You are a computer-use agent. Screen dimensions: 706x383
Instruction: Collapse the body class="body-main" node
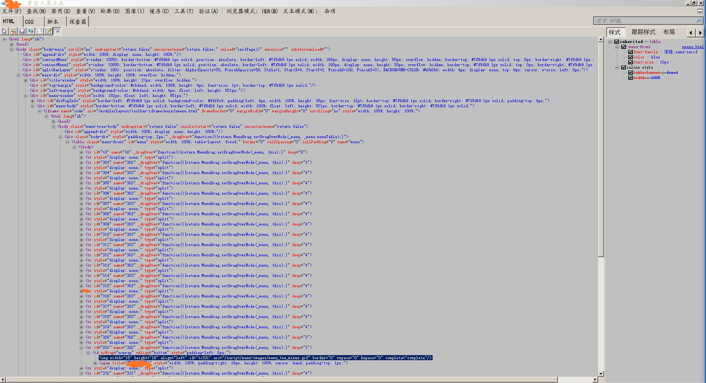tap(12, 49)
